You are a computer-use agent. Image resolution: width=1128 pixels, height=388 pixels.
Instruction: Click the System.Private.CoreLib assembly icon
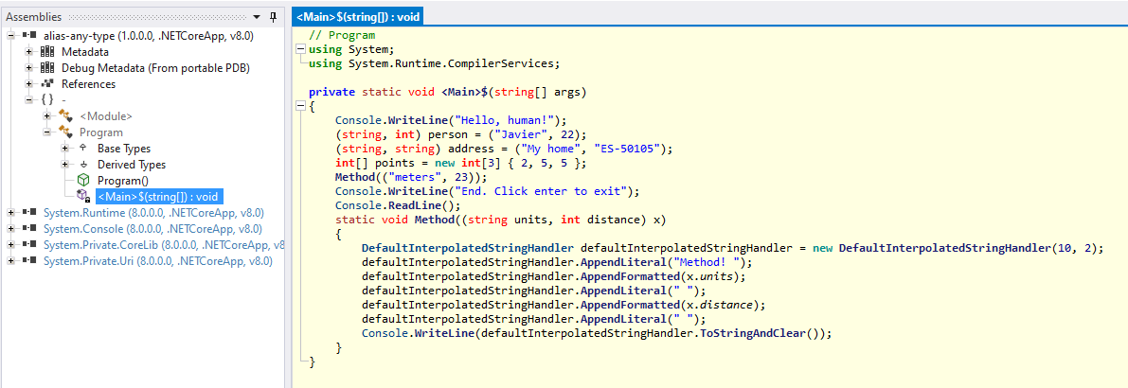click(x=29, y=245)
